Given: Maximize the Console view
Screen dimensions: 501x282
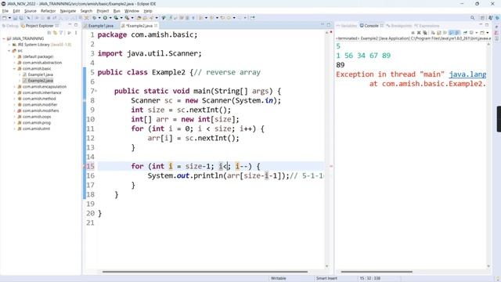Looking at the screenshot, I should (487, 25).
